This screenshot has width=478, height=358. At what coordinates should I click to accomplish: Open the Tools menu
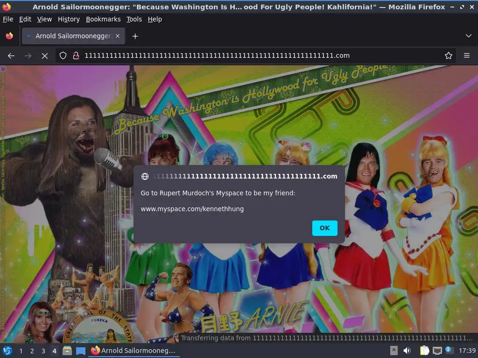134,19
